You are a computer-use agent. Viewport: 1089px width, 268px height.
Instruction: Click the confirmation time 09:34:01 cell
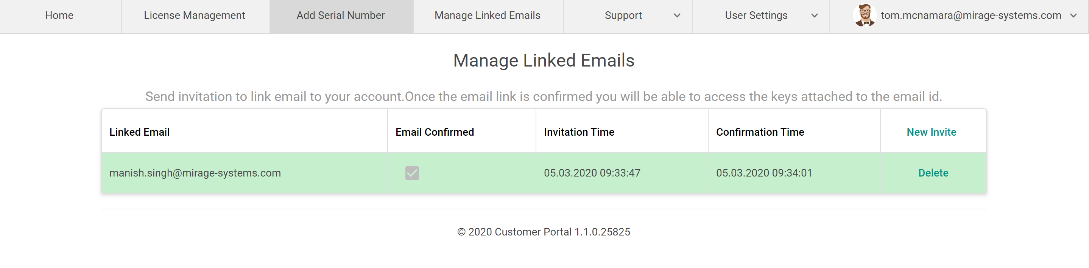pos(763,173)
